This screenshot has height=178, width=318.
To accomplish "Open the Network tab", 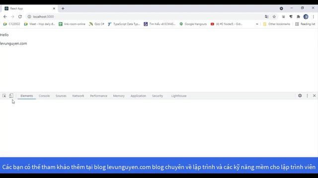I will click(78, 96).
